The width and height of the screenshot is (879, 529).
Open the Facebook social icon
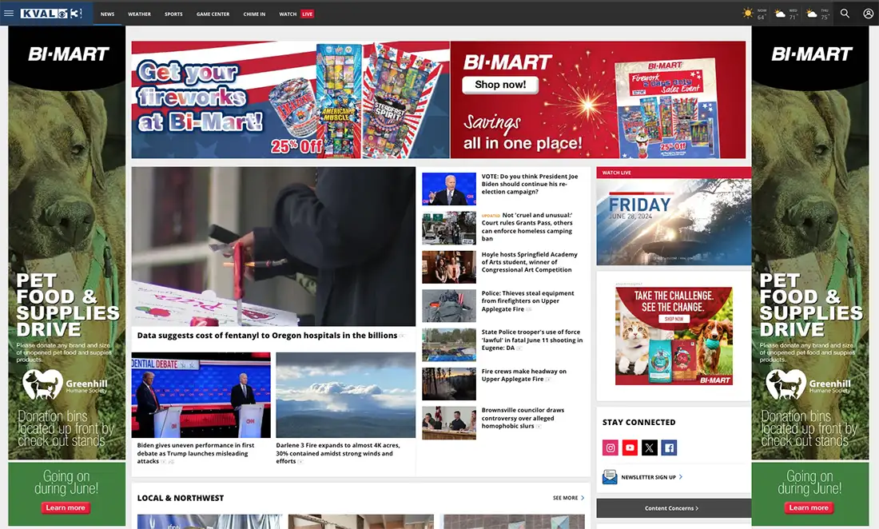click(x=669, y=447)
